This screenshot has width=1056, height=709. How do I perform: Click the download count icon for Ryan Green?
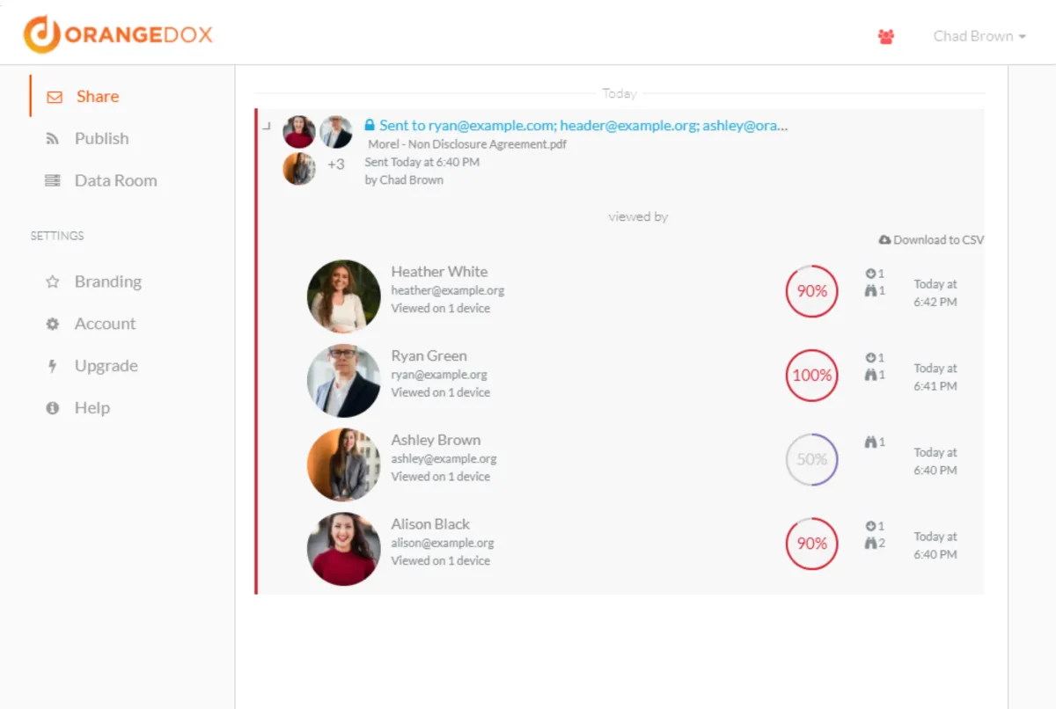coord(870,358)
